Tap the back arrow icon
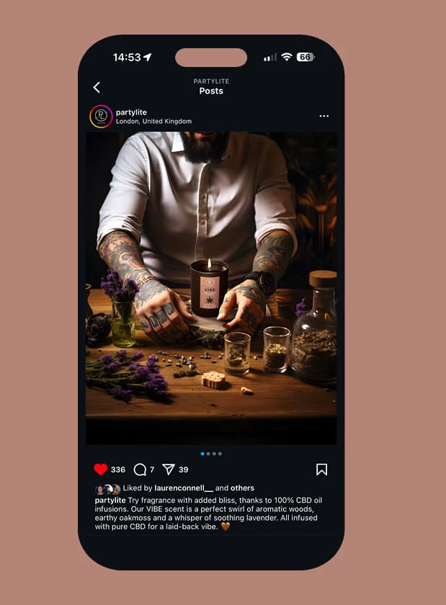446x605 pixels. click(x=97, y=87)
